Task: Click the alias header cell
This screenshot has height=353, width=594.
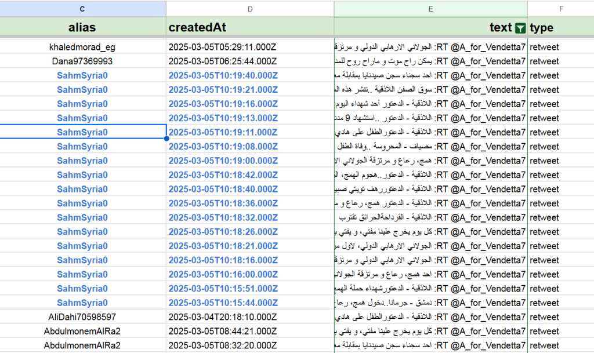Action: 82,28
